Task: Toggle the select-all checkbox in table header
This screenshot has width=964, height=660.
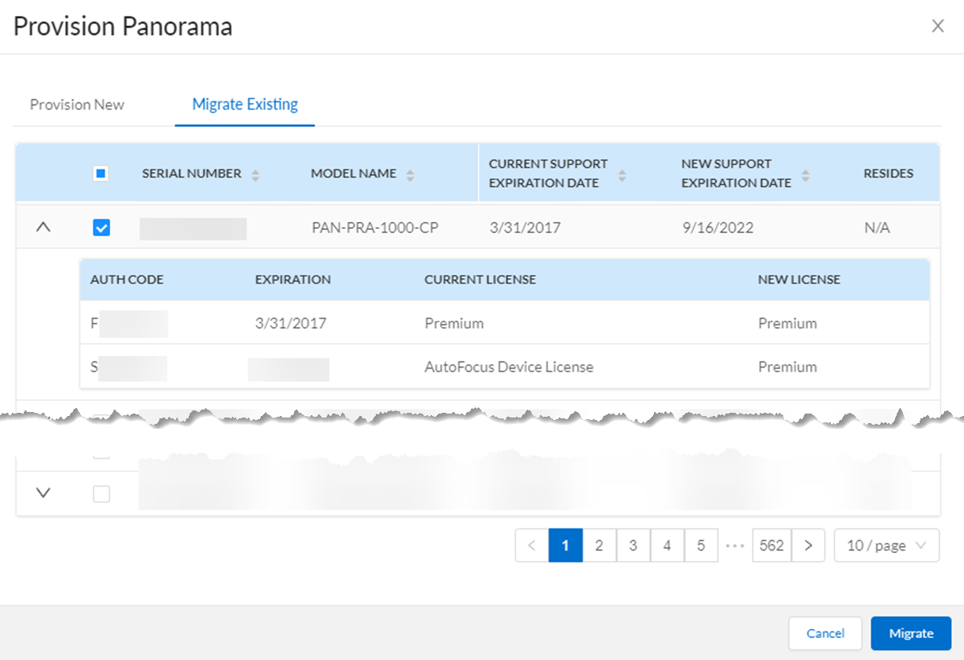Action: [x=101, y=173]
